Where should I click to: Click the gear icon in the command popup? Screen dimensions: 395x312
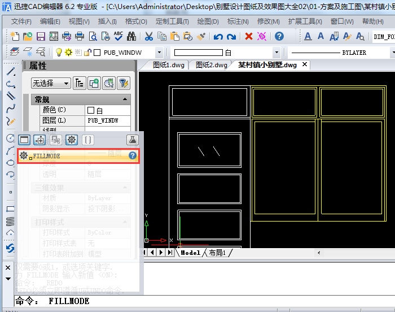[72, 140]
